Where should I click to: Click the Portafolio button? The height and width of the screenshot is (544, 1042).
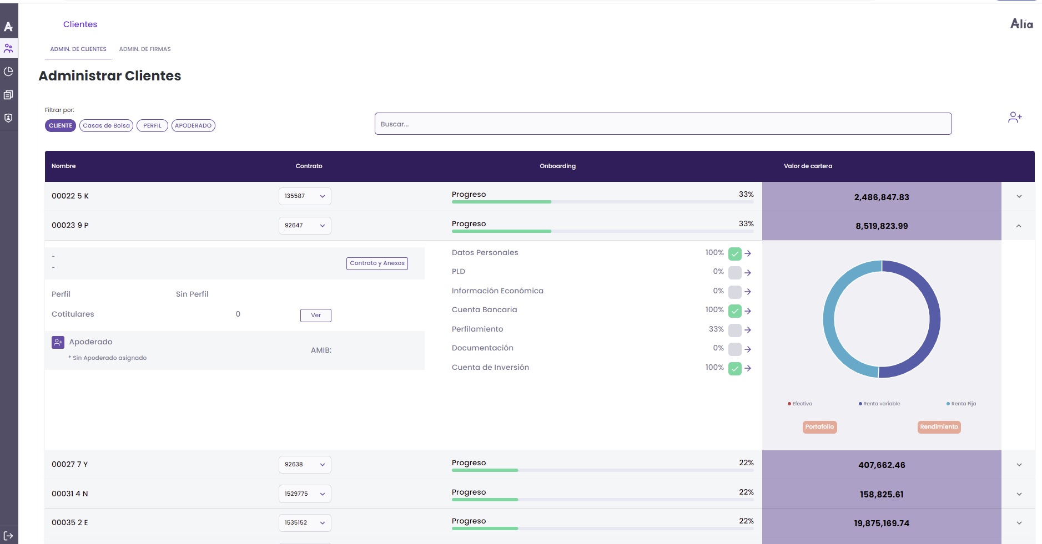pos(819,427)
